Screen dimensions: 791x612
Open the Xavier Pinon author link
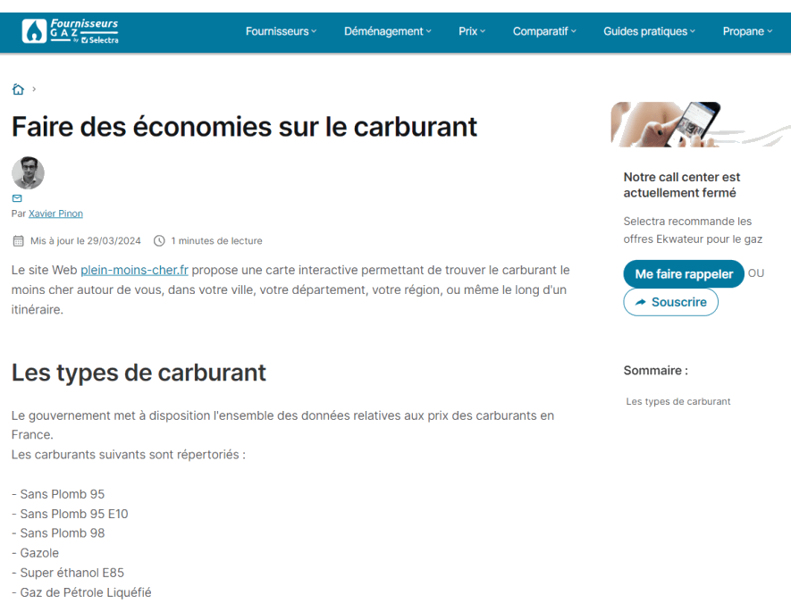[55, 214]
